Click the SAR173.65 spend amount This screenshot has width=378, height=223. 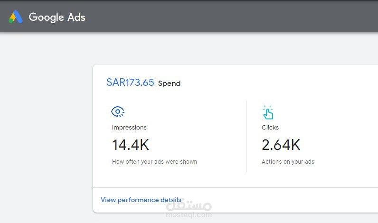[130, 83]
